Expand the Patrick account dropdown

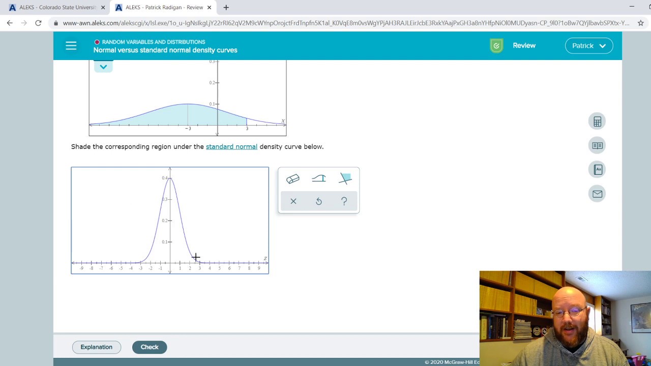coord(589,46)
